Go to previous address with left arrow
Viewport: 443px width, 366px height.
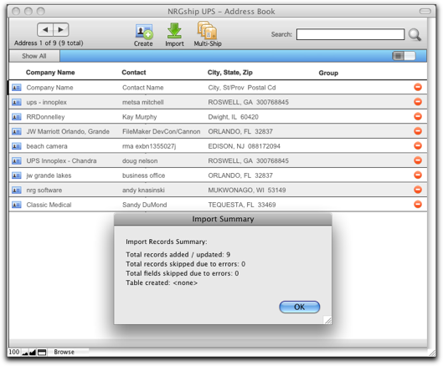(45, 29)
